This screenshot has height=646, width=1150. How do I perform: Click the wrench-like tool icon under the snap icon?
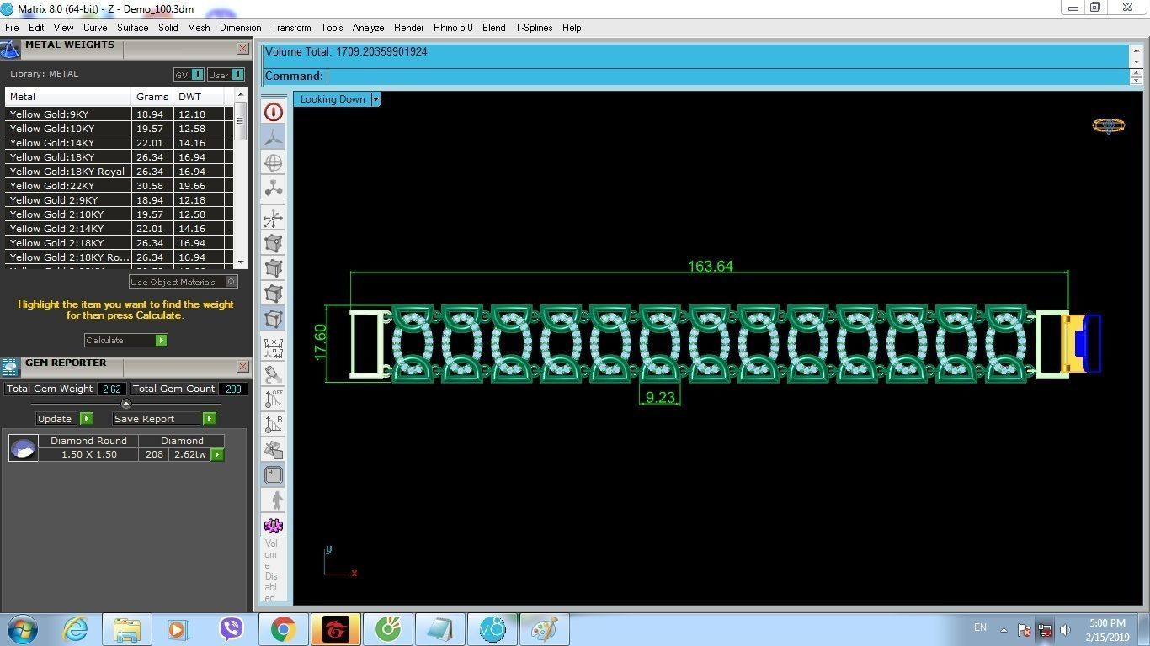pos(274,374)
